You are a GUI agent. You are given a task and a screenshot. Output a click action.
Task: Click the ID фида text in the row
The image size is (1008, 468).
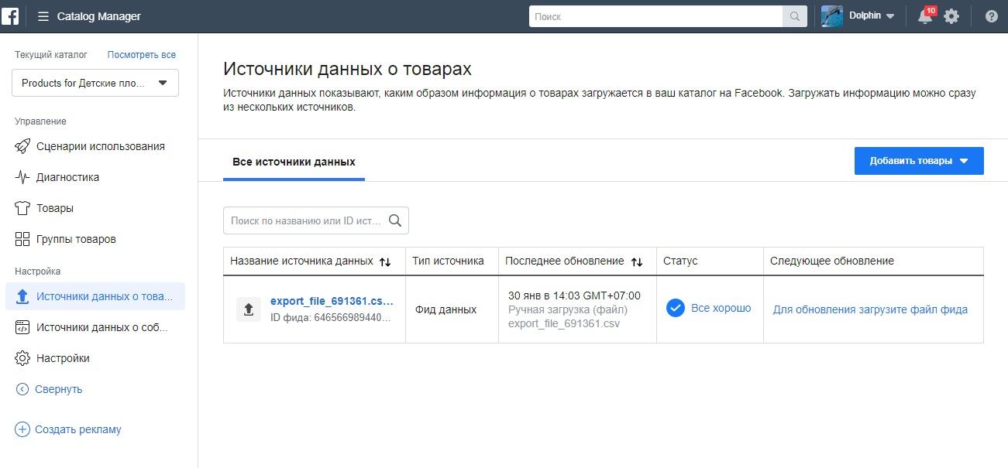coord(331,317)
